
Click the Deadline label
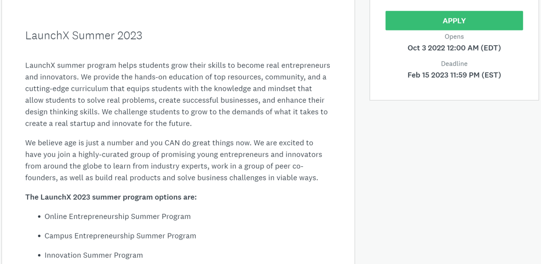(x=454, y=64)
